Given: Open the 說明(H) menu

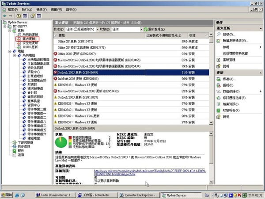Looking at the screenshot, I should pyautogui.click(x=71, y=10).
